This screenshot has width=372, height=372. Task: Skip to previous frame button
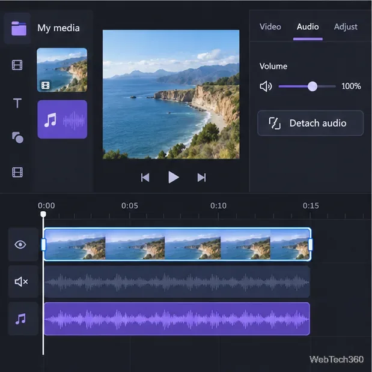click(145, 178)
